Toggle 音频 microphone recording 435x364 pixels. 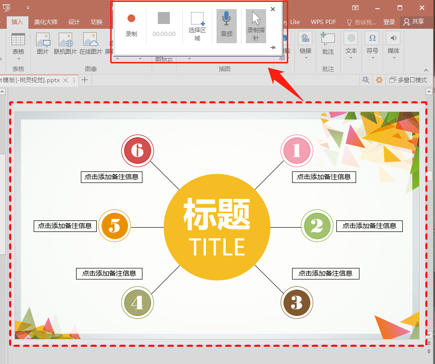tap(226, 26)
